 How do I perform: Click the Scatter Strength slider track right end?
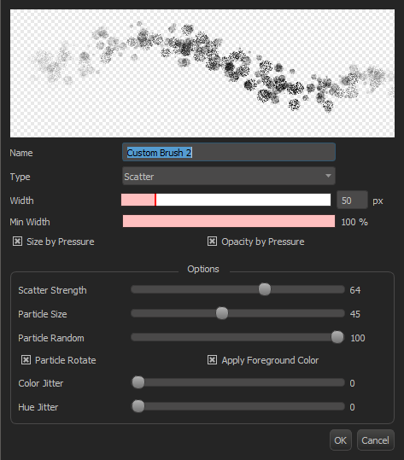tap(341, 289)
